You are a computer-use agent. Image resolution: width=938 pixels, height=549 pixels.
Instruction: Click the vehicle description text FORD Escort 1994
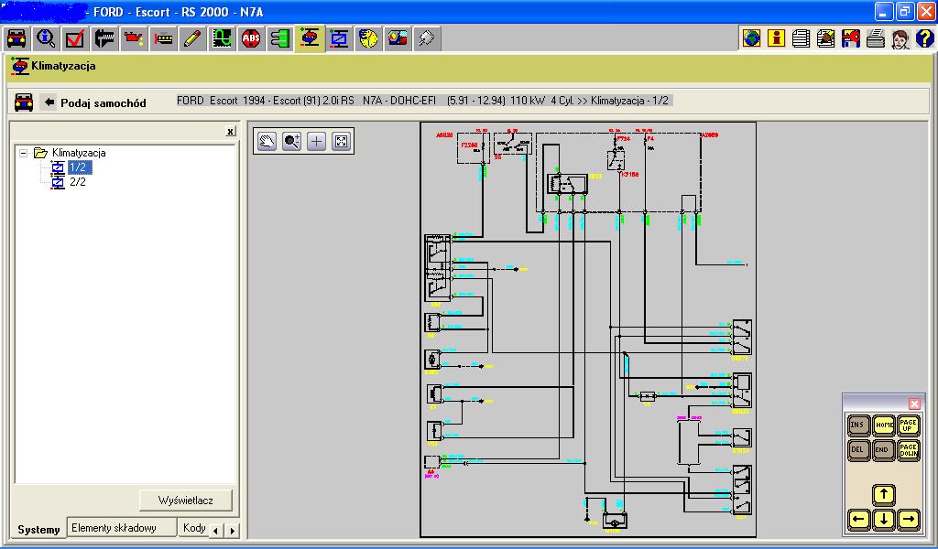click(422, 101)
